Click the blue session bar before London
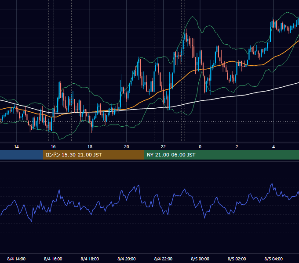The image size is (299, 263). [22, 155]
